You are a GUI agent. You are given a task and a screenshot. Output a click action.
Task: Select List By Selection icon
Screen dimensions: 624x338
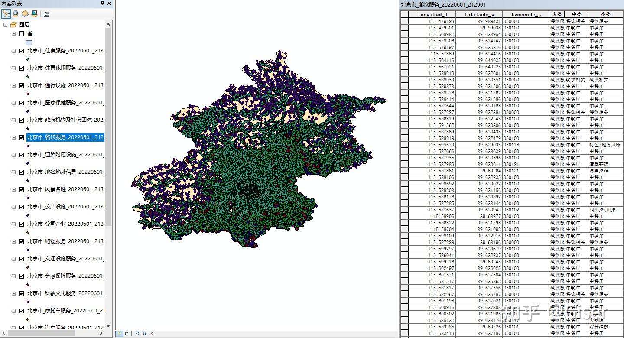pos(35,14)
